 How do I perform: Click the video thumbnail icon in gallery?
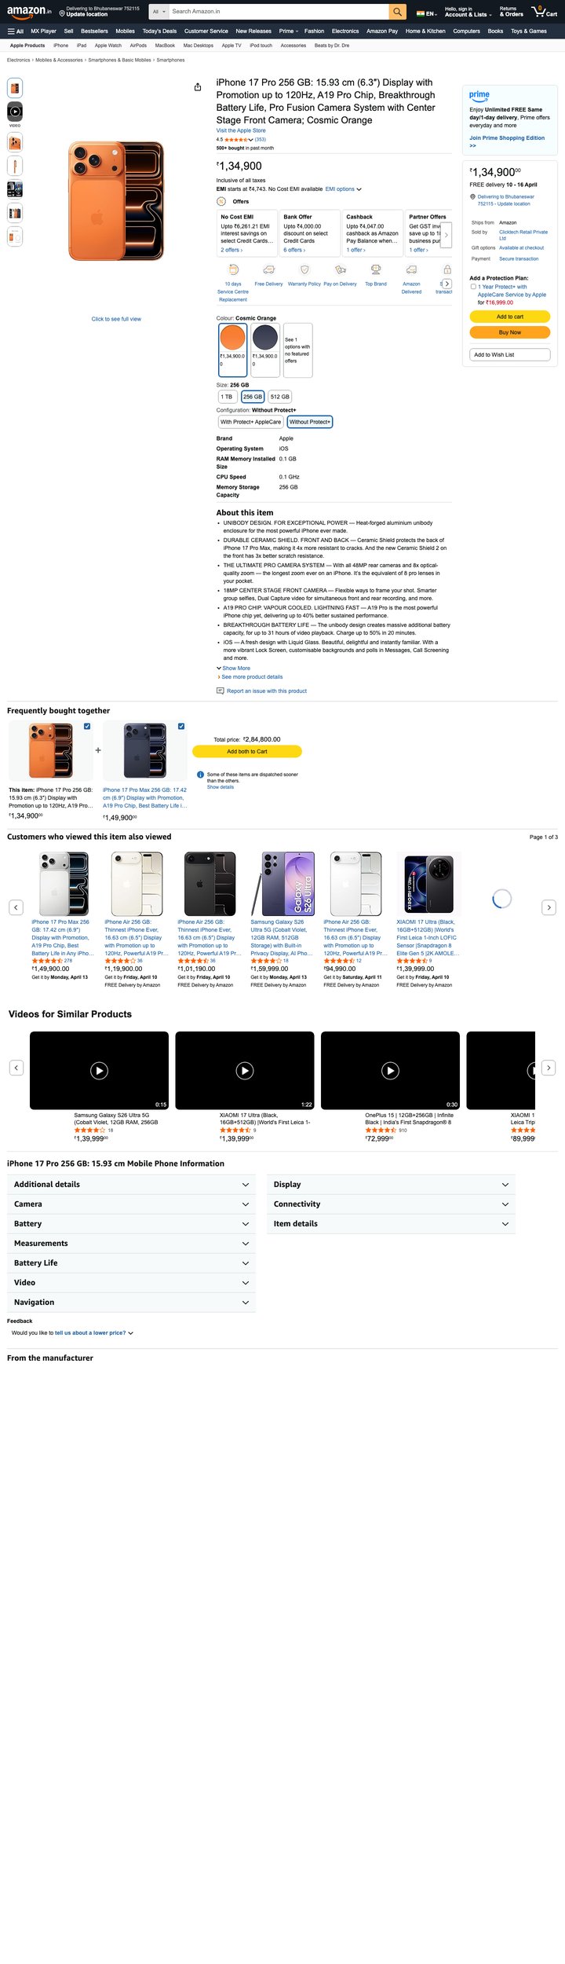tap(15, 111)
